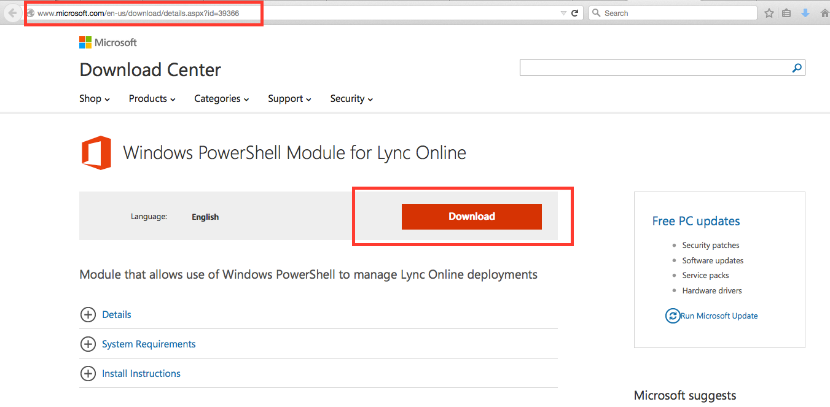
Task: Open the Shop menu
Action: (95, 99)
